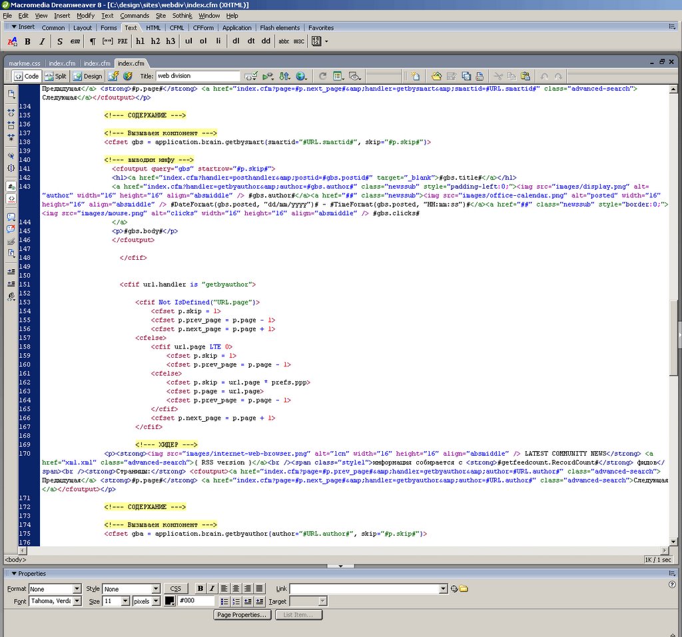Click the Page Properties button
This screenshot has width=682, height=637.
242,615
